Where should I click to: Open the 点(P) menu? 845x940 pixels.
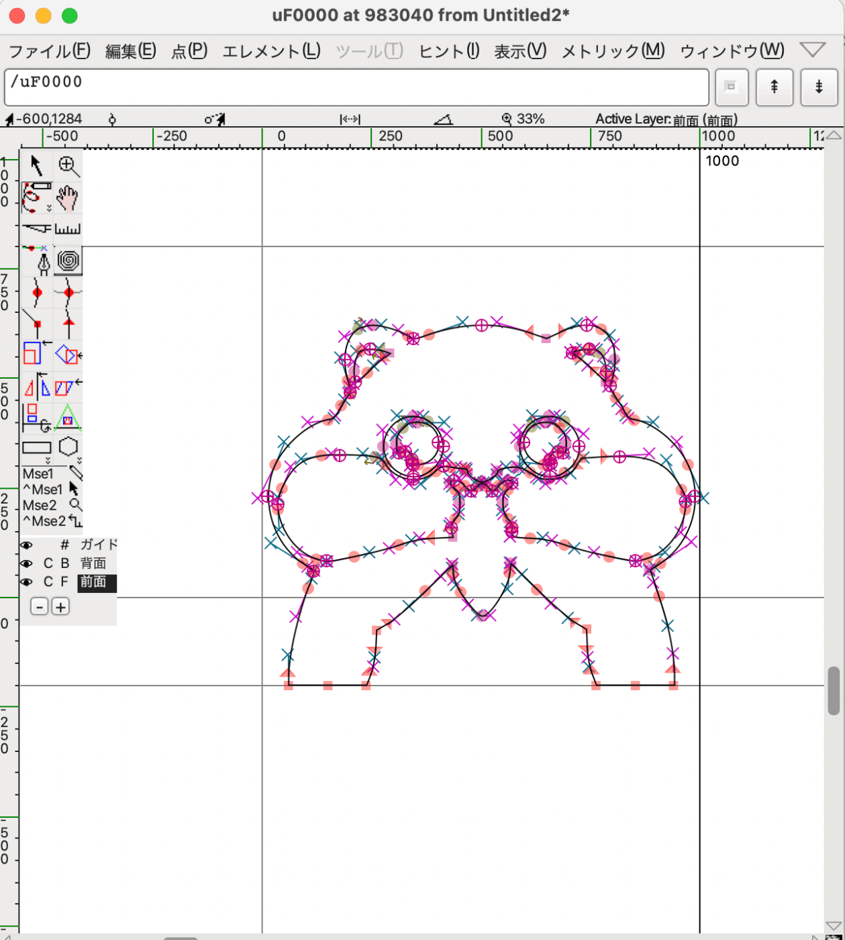coord(189,51)
